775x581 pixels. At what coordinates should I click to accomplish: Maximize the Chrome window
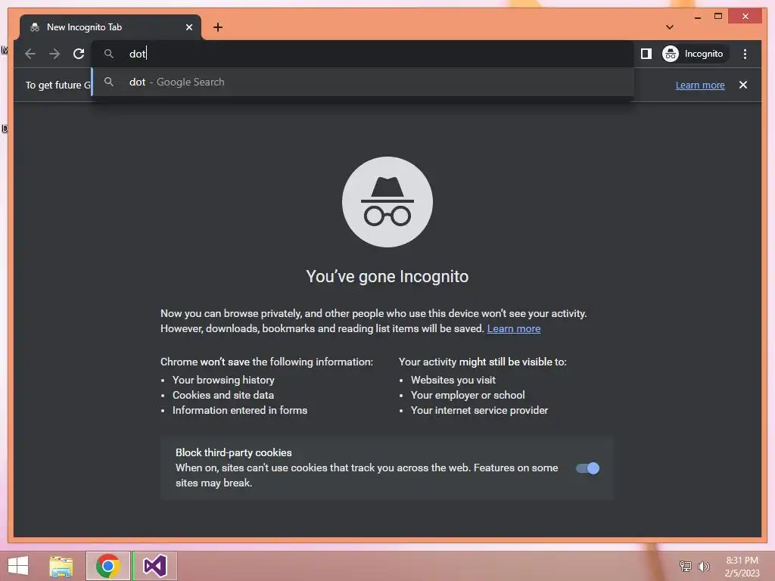(x=718, y=17)
